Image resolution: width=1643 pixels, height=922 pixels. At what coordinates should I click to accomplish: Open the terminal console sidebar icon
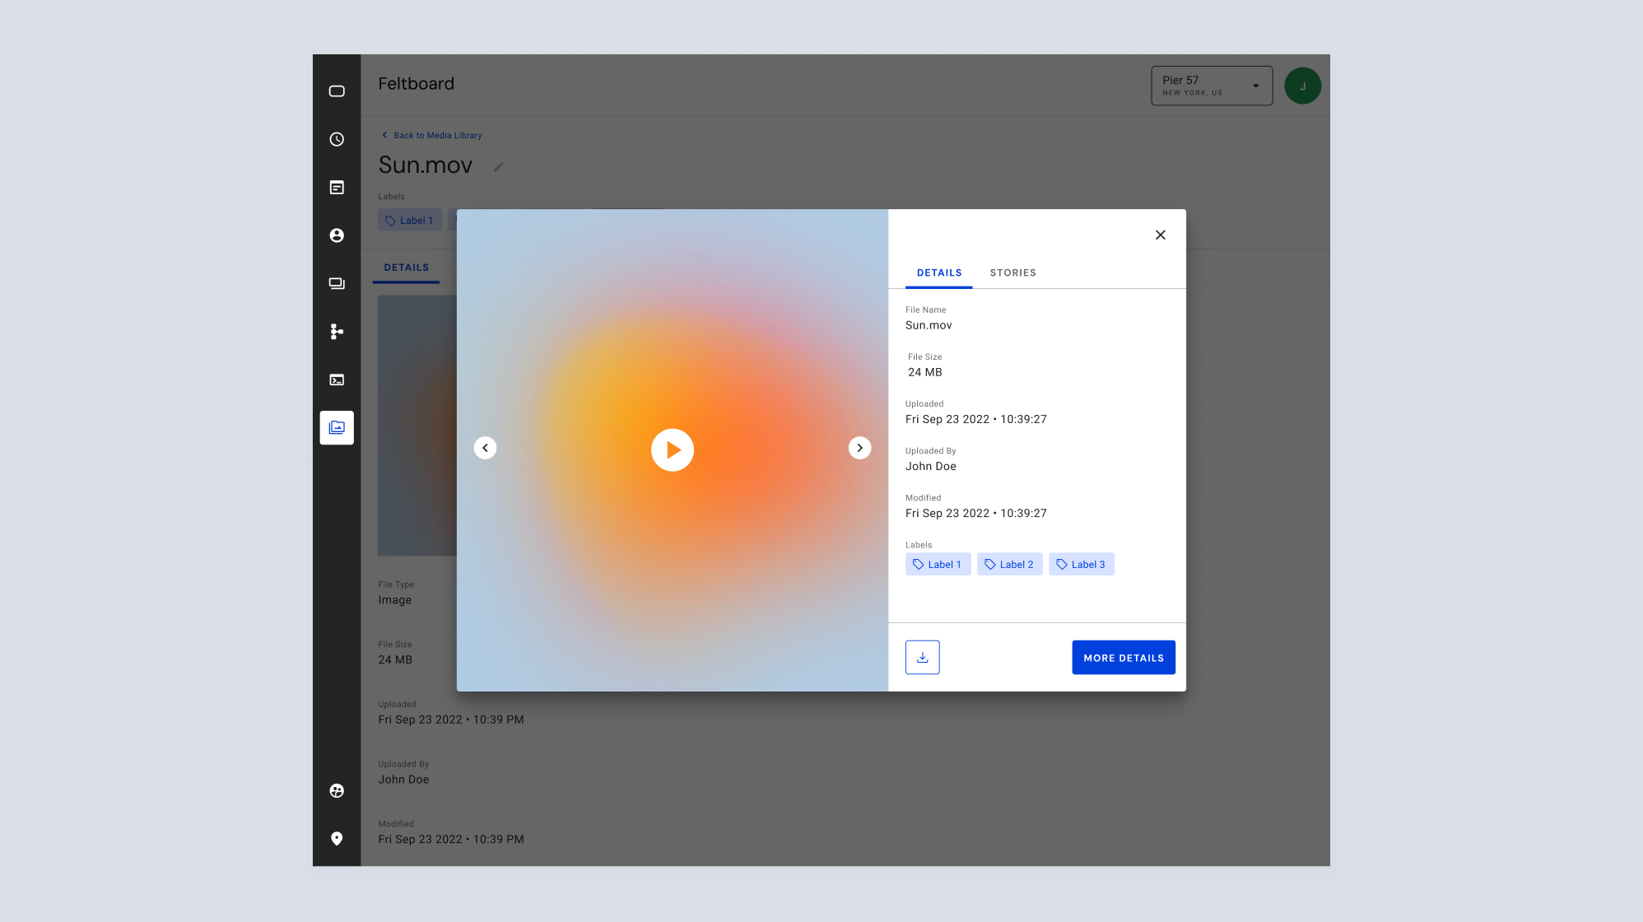click(x=337, y=380)
